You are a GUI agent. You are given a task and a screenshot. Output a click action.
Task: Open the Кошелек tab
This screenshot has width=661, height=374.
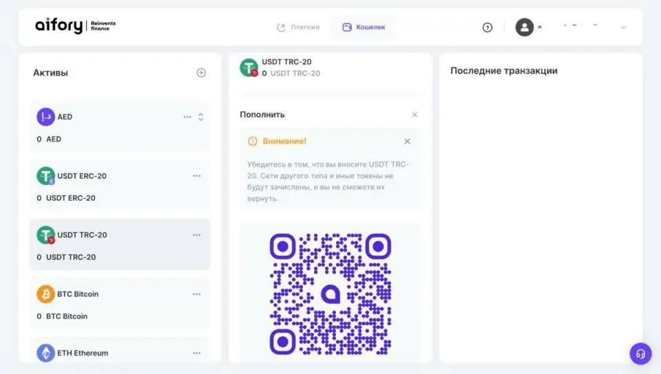pos(364,27)
